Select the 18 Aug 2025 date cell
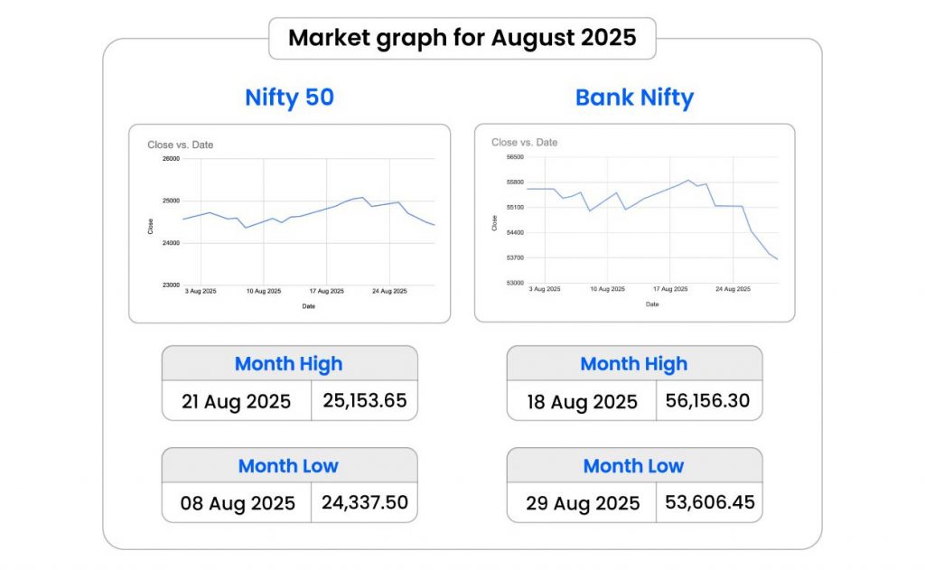The image size is (925, 570). pyautogui.click(x=583, y=401)
